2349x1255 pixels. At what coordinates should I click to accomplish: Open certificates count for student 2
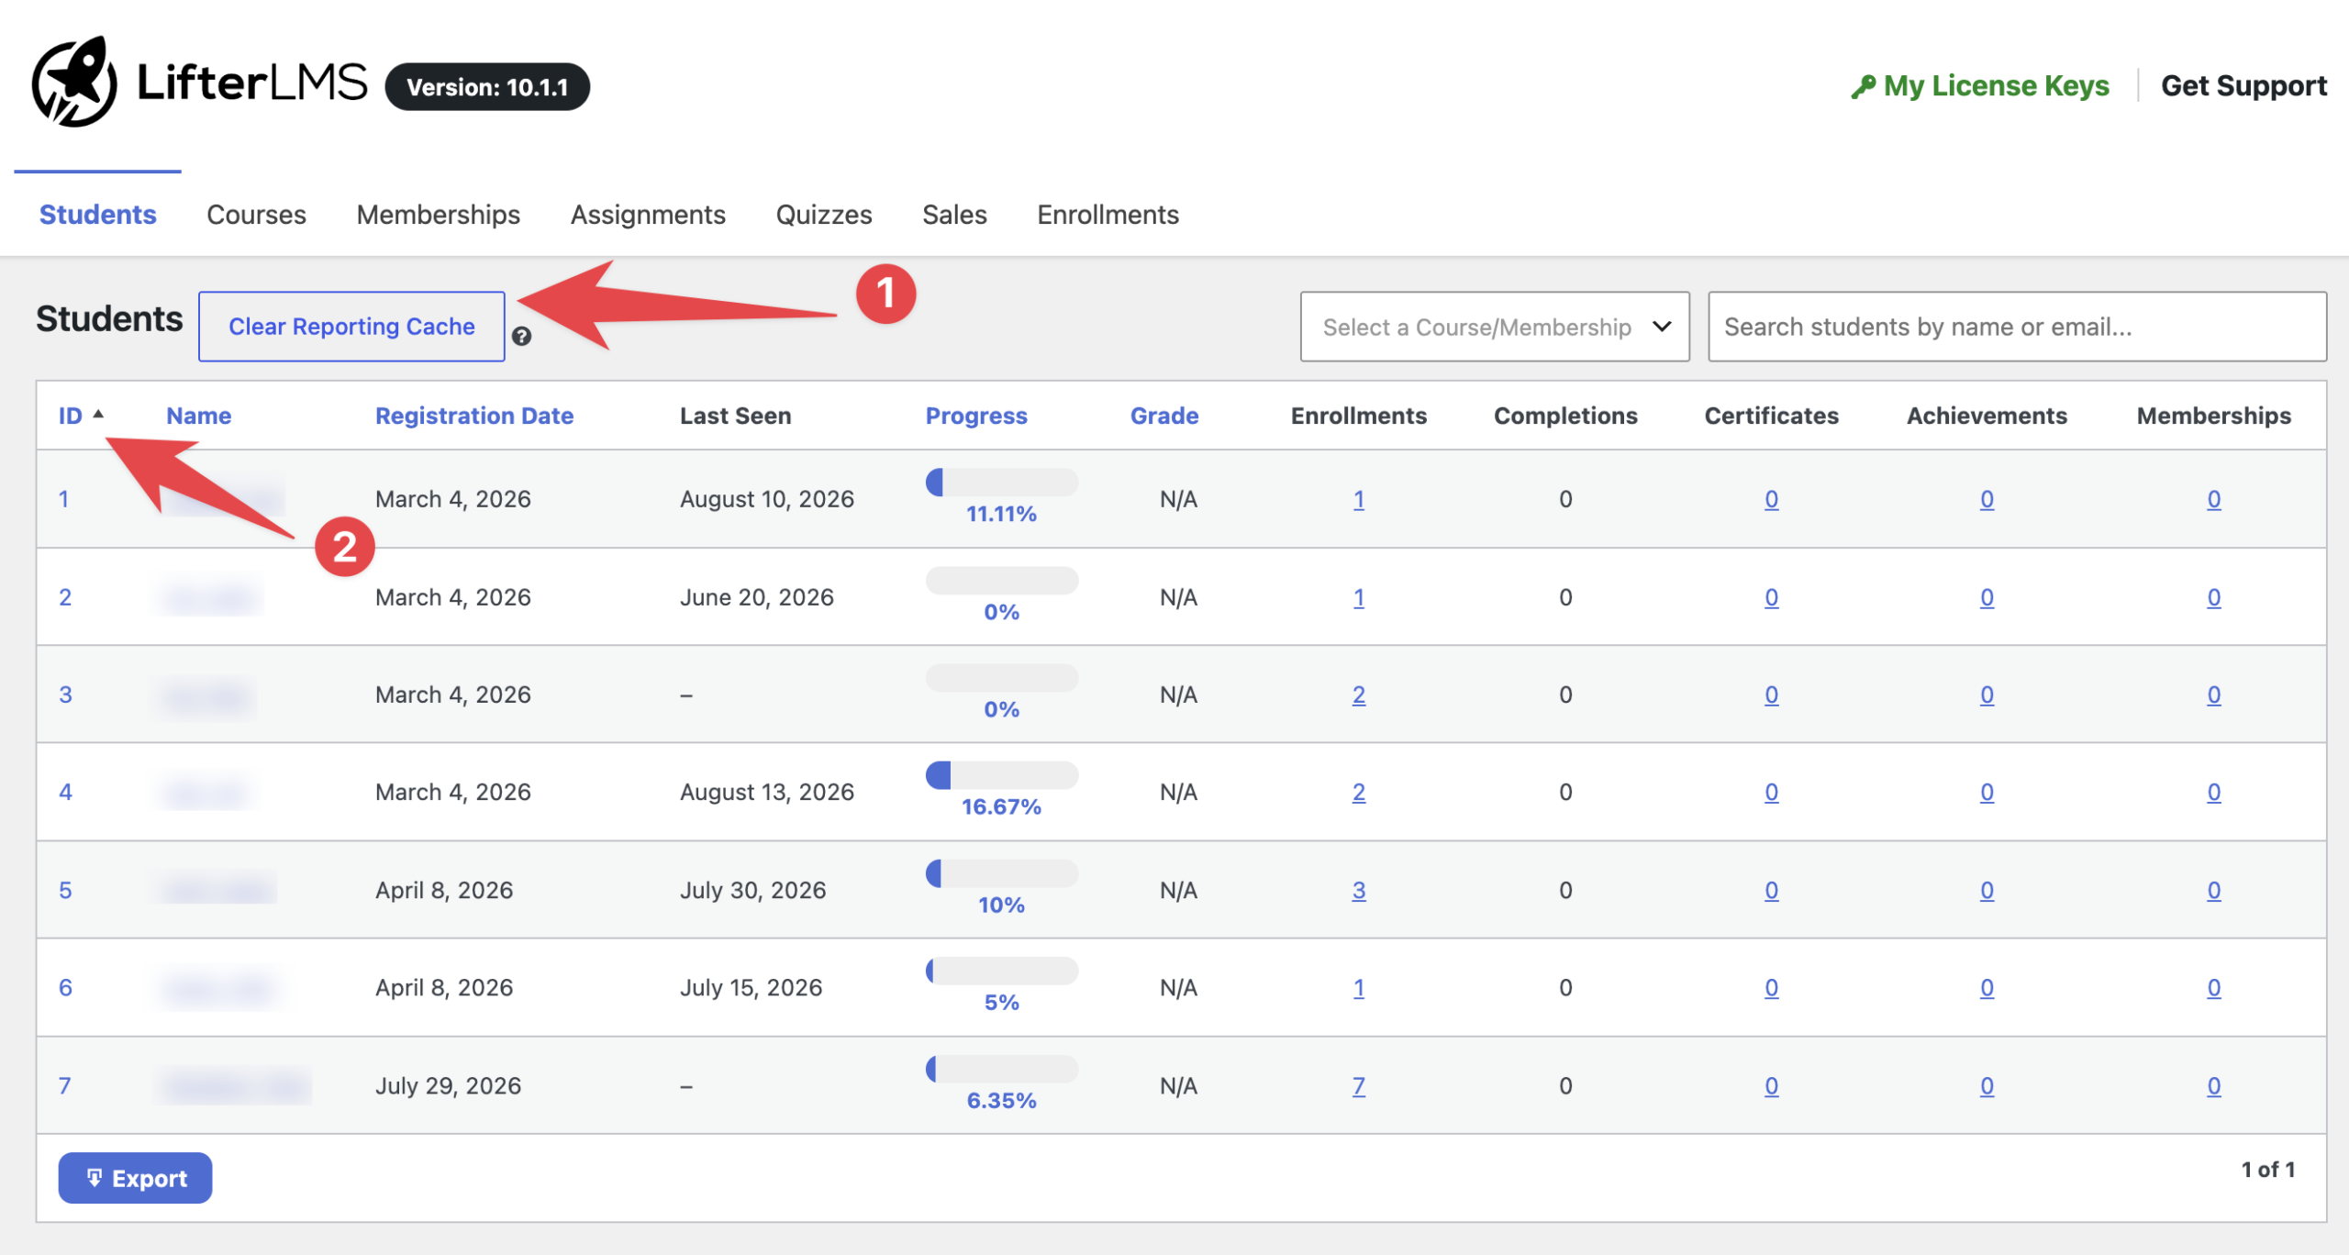[x=1771, y=597]
